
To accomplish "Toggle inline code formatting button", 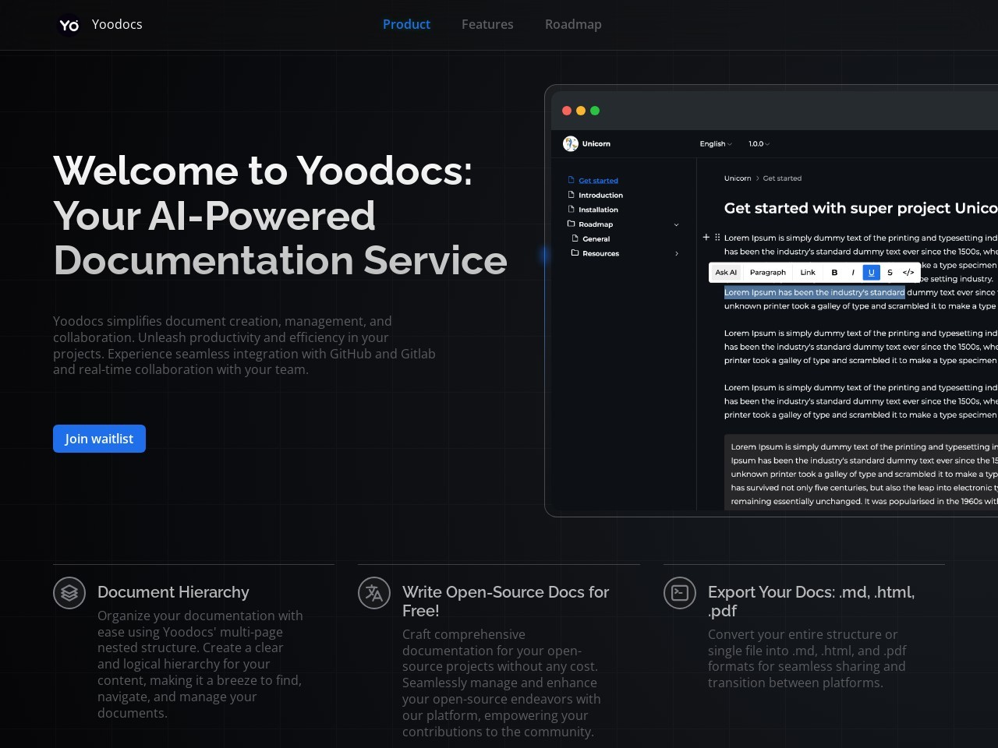I will tap(908, 273).
